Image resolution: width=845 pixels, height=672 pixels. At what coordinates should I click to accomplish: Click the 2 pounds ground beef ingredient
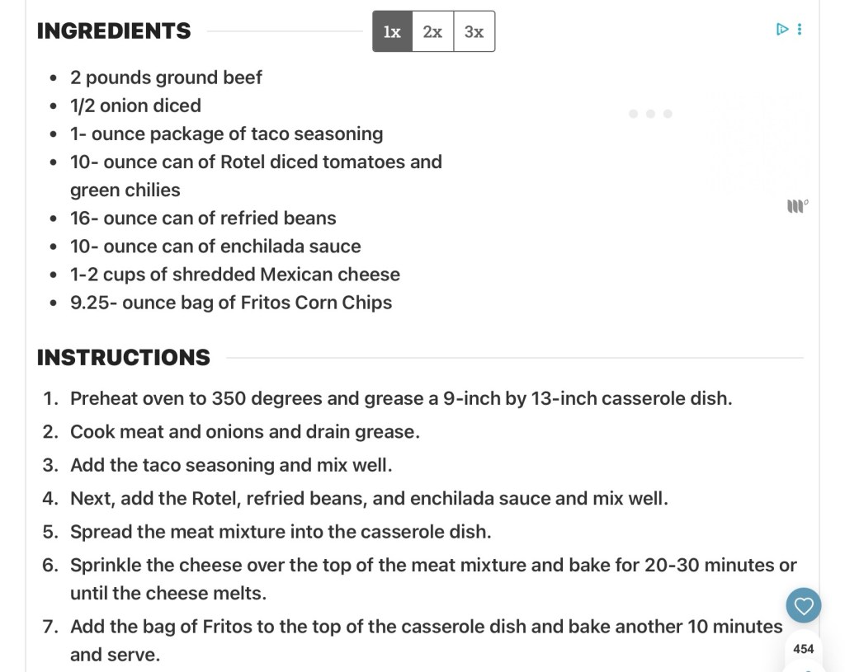[166, 78]
